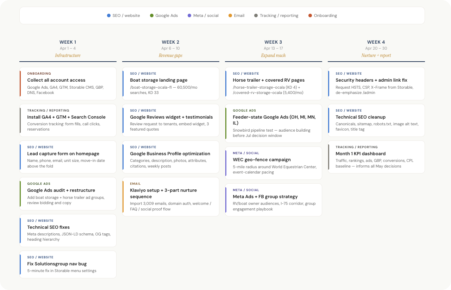Open the Technical SEO fixes card
Image resolution: width=451 pixels, height=290 pixels.
[68, 231]
